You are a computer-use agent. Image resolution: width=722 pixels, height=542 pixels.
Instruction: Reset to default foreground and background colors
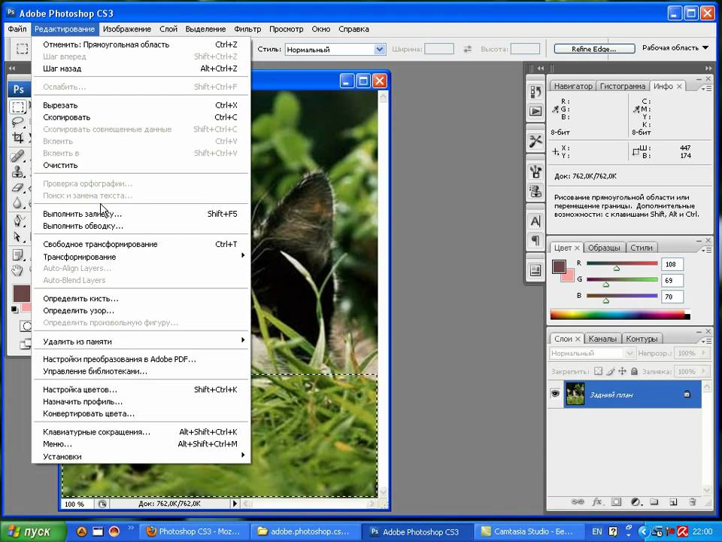(14, 309)
